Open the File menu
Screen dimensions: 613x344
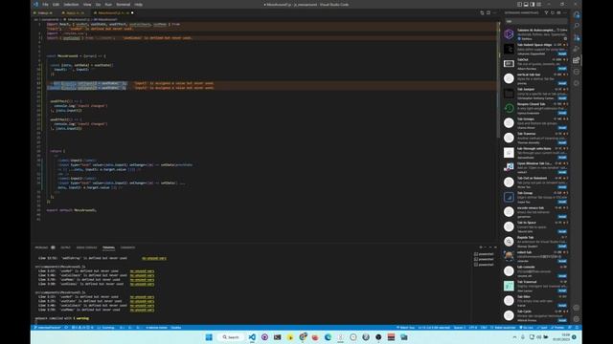(45, 5)
